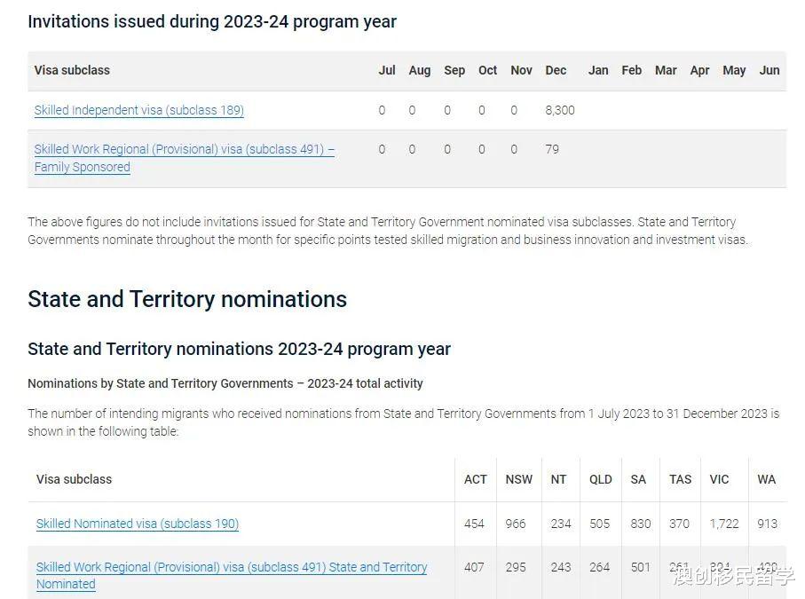The width and height of the screenshot is (805, 599).
Task: Click the Dec column header
Action: pyautogui.click(x=556, y=70)
